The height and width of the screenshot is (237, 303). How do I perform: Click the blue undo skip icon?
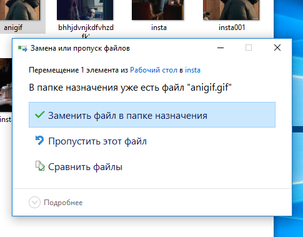coord(39,140)
